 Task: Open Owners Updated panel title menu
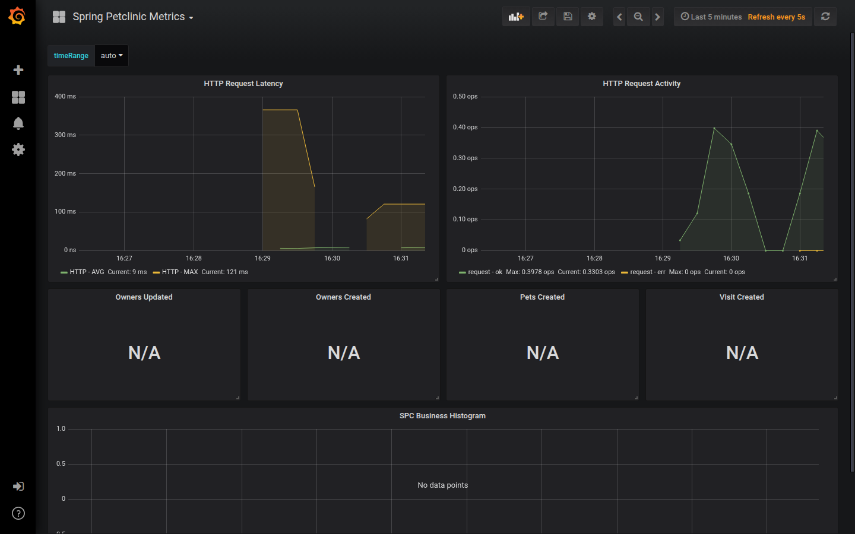144,297
